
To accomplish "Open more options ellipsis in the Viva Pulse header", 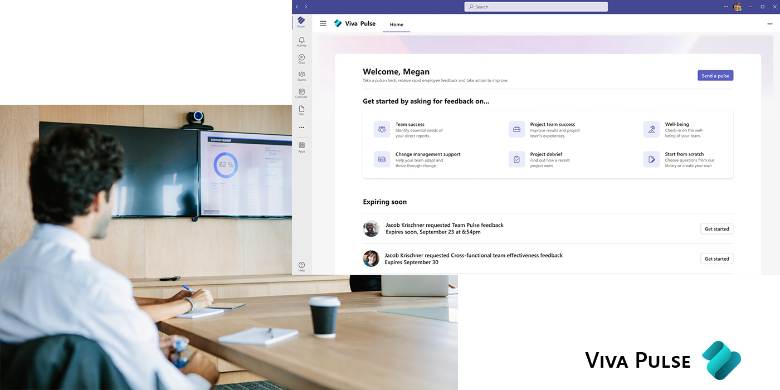I will click(770, 24).
